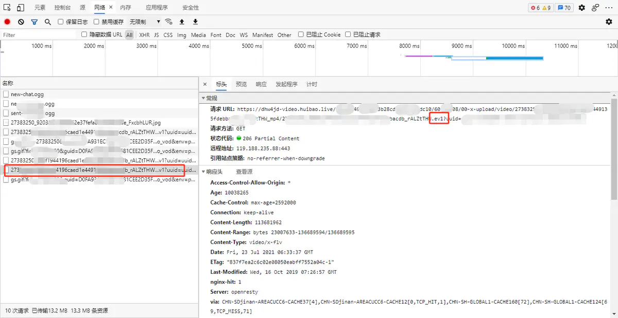Image resolution: width=618 pixels, height=318 pixels.
Task: Collapse the 响应头 section
Action: [x=203, y=172]
